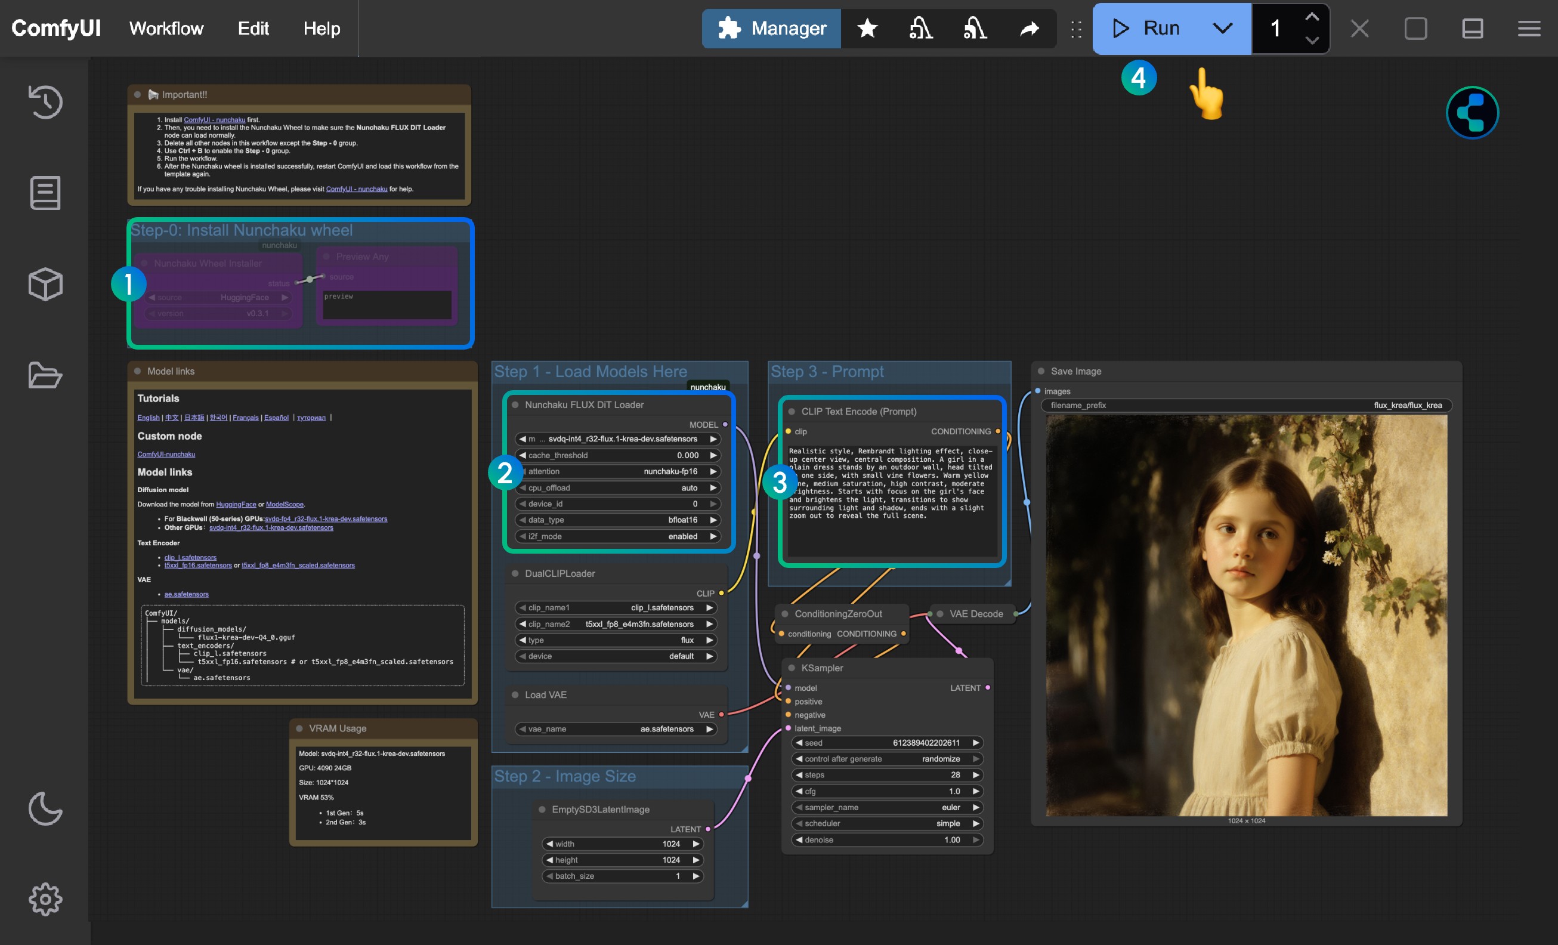
Task: Toggle cpu_offload setting off auto
Action: pos(618,487)
